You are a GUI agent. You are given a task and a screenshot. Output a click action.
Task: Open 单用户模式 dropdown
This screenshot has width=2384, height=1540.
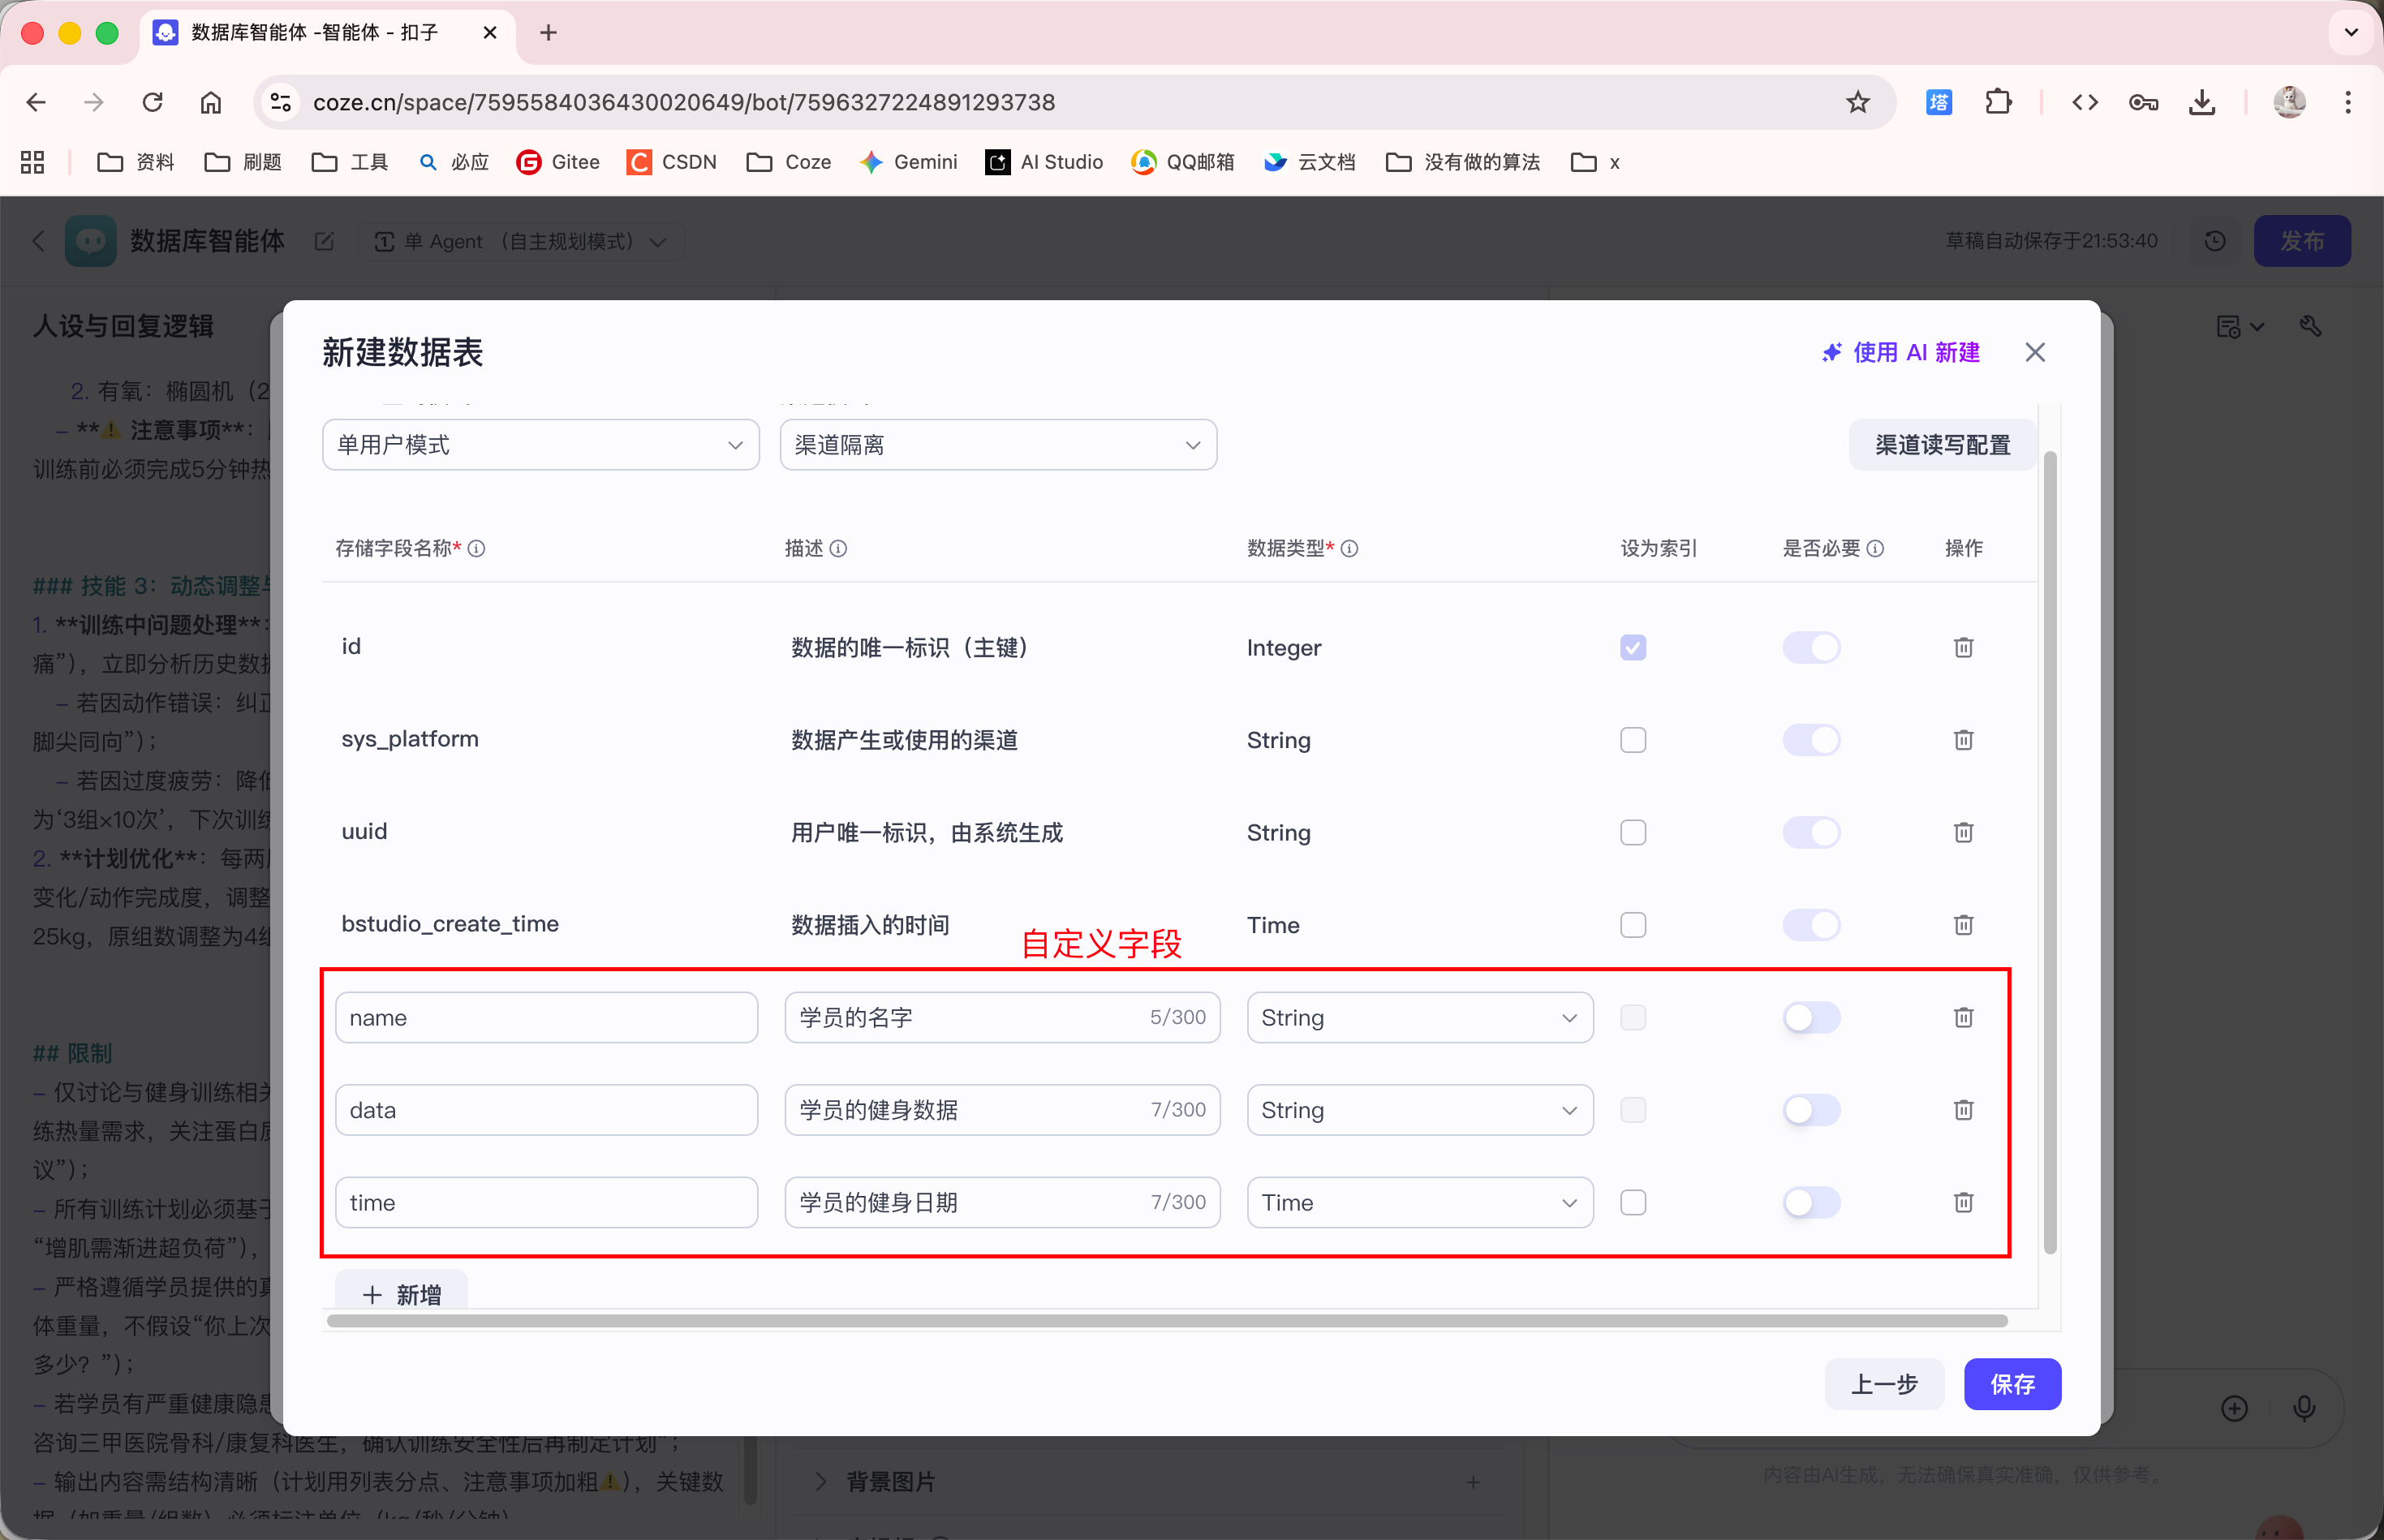point(540,445)
